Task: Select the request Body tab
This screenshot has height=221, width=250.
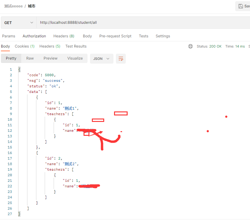Action: (87, 36)
